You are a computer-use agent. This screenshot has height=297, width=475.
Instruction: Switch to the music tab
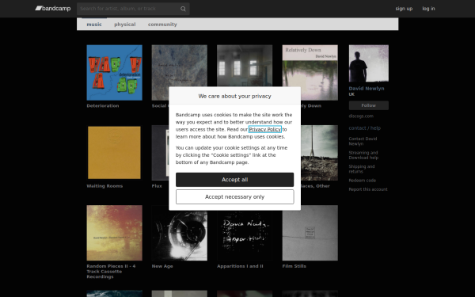(x=94, y=25)
